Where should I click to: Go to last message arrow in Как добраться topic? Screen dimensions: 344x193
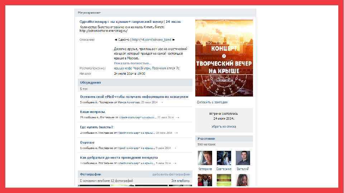175,163
